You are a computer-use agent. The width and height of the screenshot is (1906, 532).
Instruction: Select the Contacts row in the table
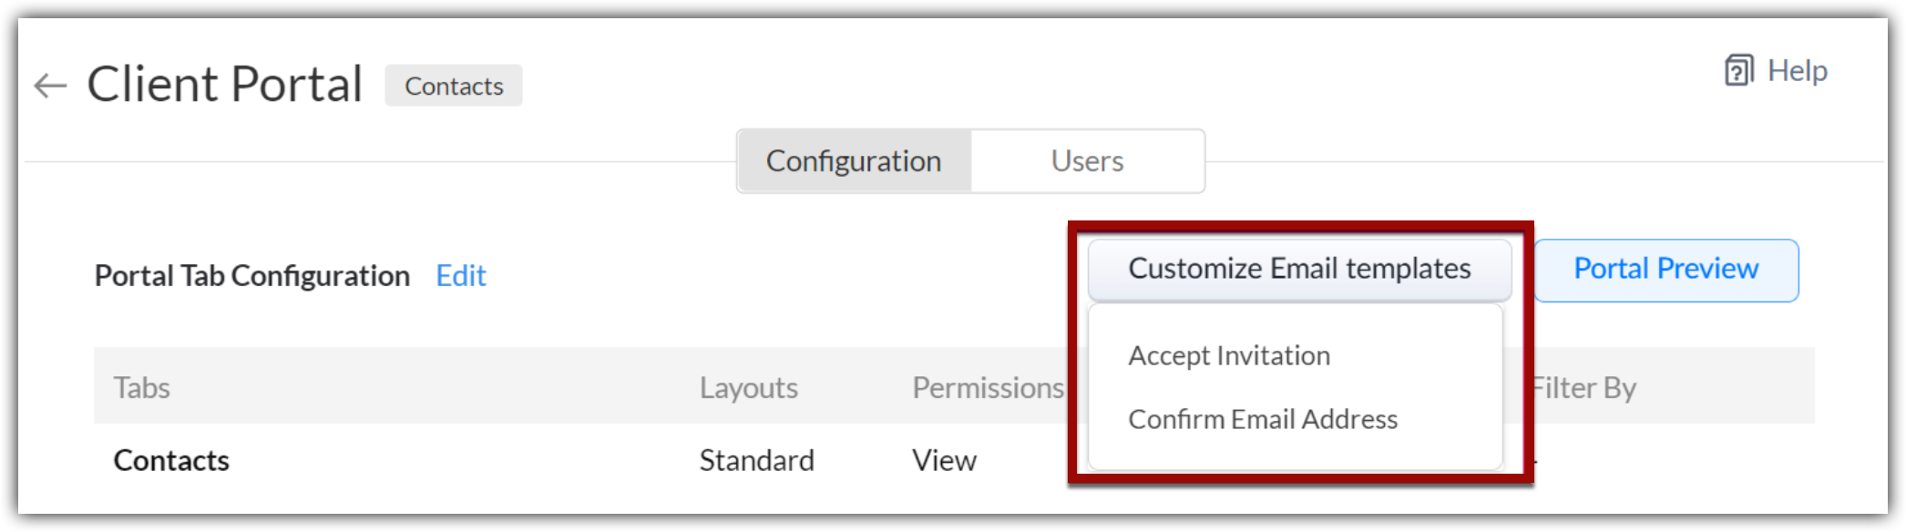click(171, 461)
